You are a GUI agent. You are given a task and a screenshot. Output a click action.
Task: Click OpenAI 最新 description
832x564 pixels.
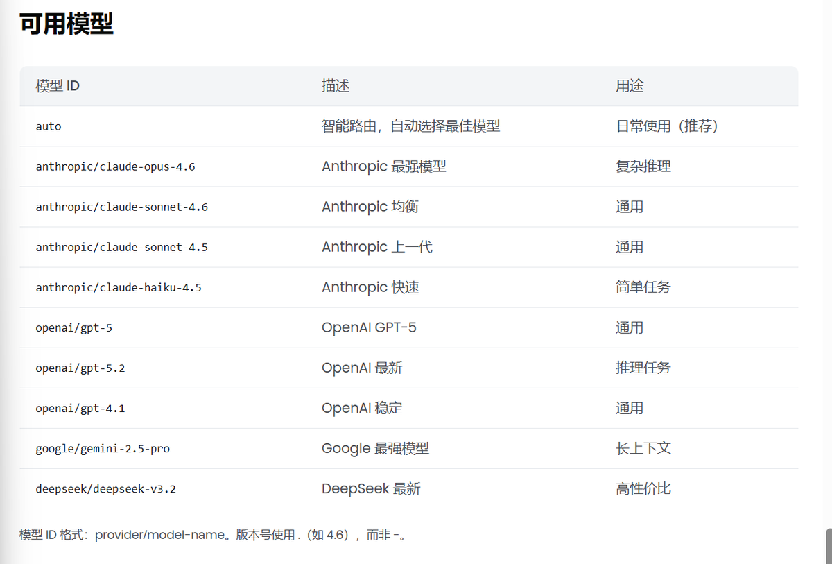pyautogui.click(x=362, y=368)
